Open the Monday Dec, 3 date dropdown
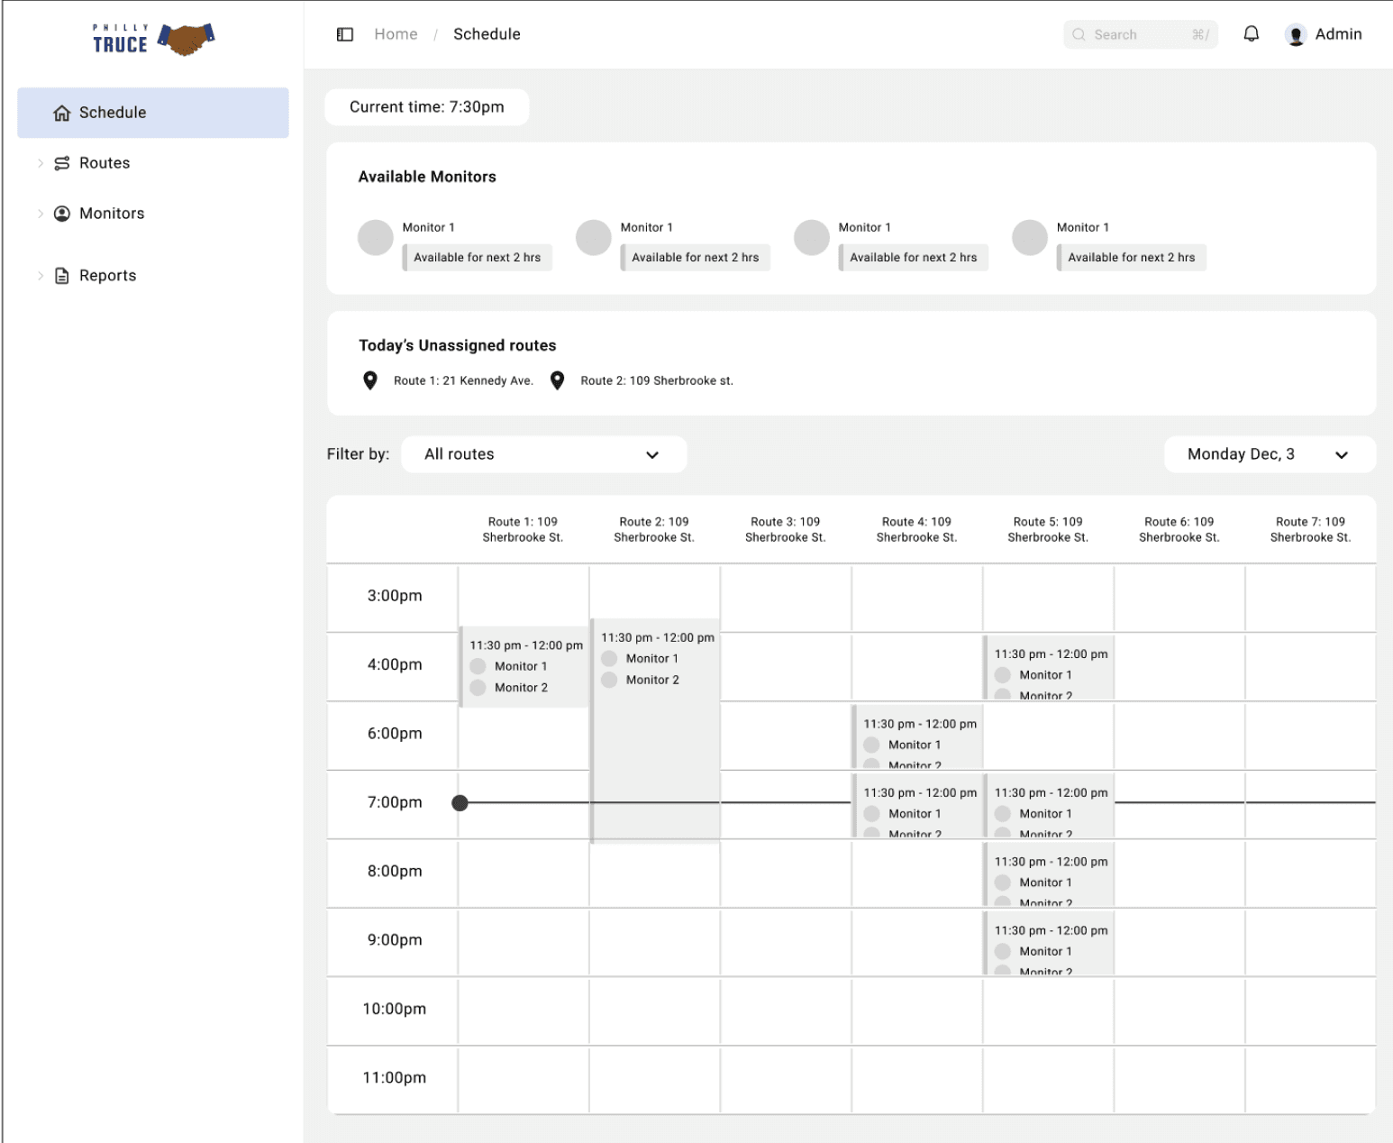 coord(1270,454)
